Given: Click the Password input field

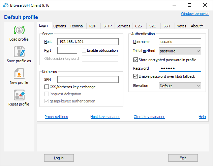Looking at the screenshot, I should [180, 68].
